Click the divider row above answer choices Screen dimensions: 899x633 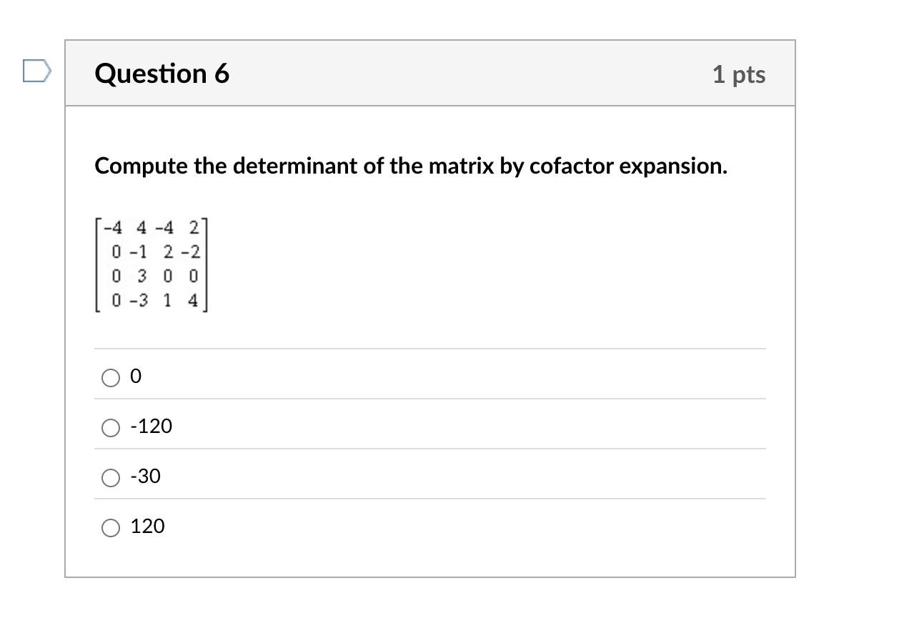[x=429, y=349]
